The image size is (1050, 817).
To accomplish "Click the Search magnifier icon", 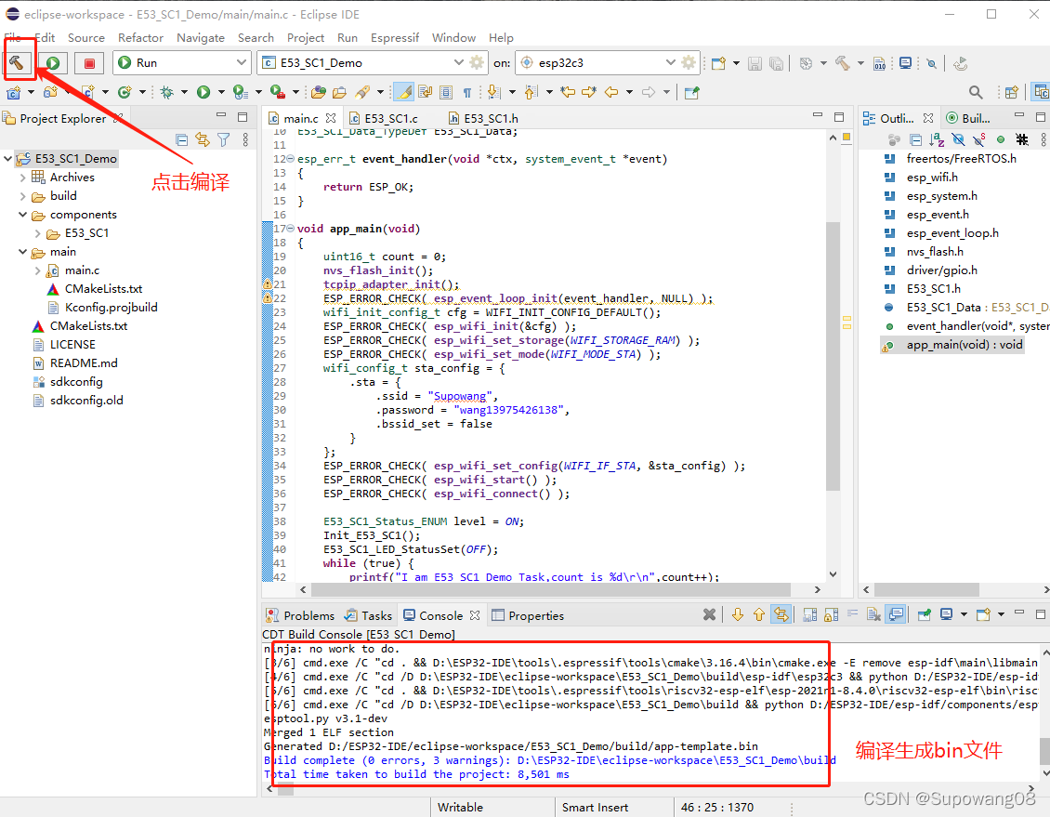I will pos(976,92).
